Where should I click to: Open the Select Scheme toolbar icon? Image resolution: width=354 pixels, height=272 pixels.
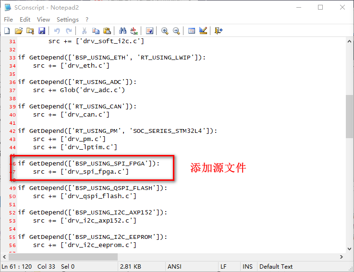[192, 31]
